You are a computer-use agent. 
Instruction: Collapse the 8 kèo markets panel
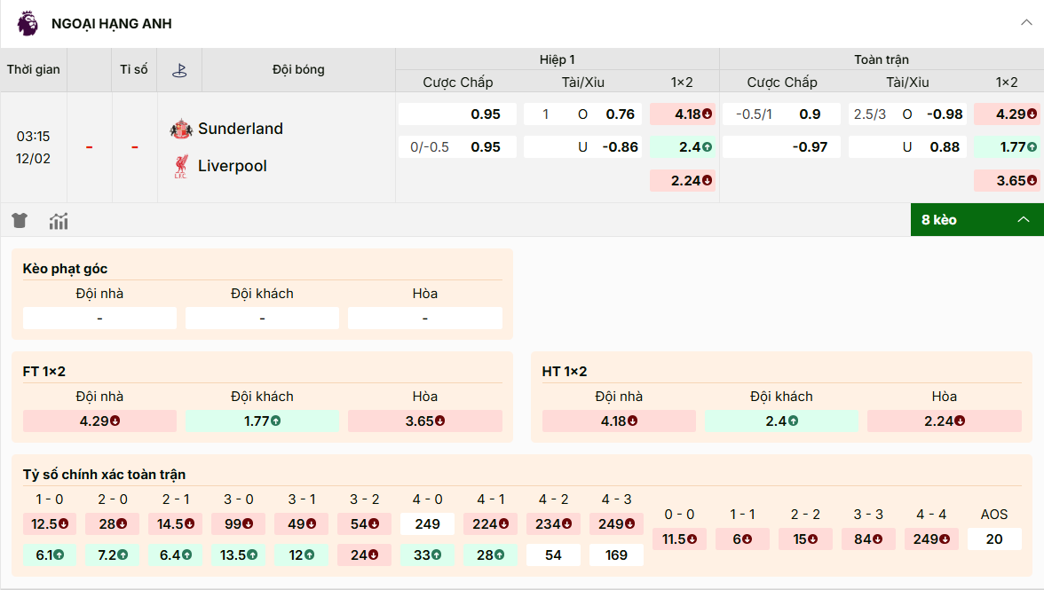click(1023, 219)
